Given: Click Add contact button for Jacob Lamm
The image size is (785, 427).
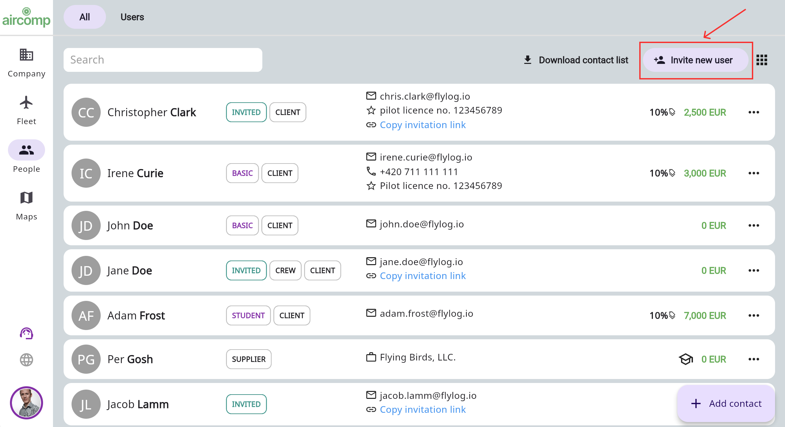Looking at the screenshot, I should click(726, 403).
